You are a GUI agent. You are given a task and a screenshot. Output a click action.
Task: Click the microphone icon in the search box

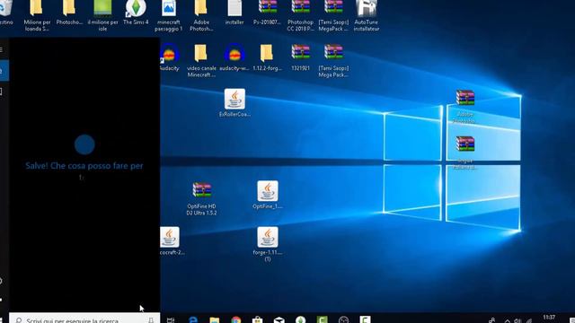[151, 319]
